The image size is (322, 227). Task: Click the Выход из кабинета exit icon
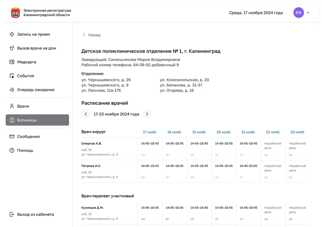pyautogui.click(x=12, y=214)
